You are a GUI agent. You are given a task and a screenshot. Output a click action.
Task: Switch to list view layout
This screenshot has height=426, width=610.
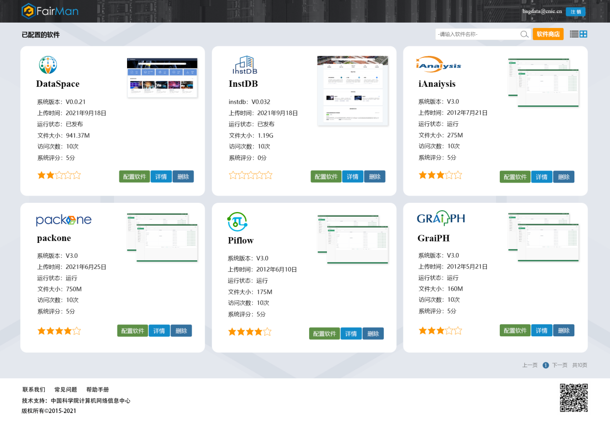tap(574, 34)
